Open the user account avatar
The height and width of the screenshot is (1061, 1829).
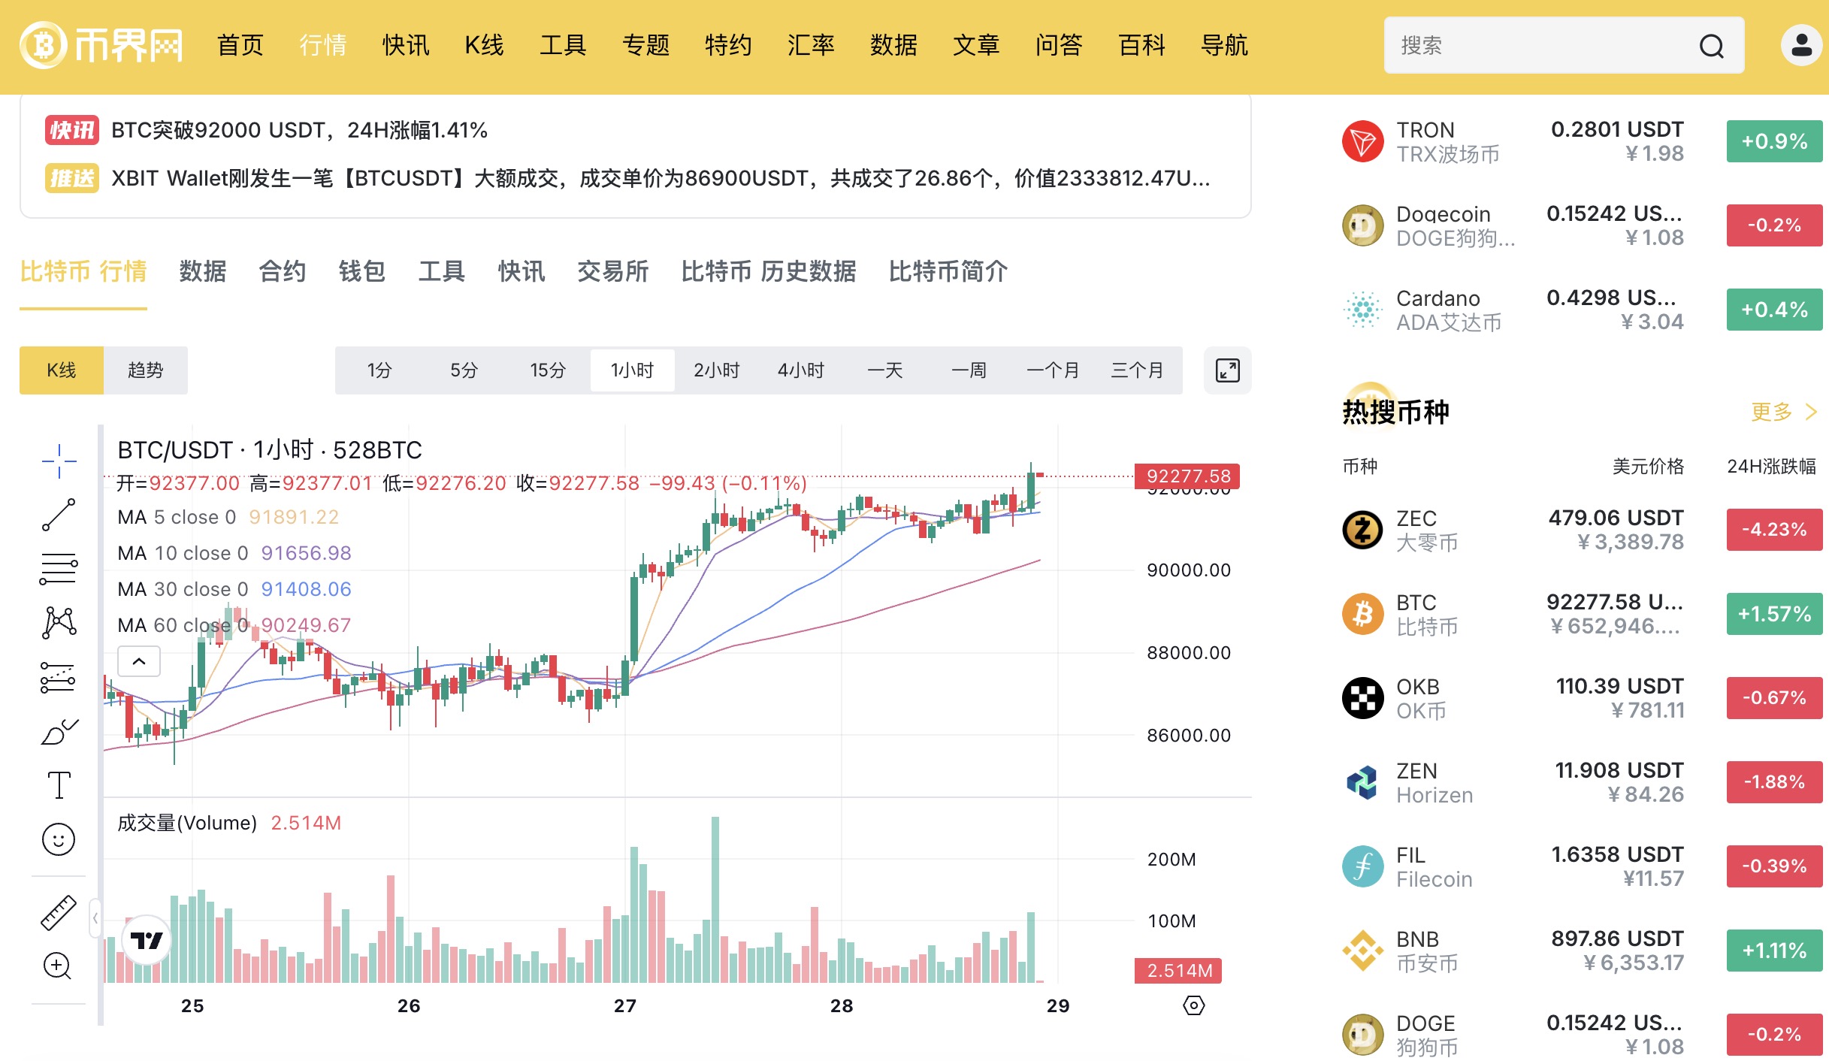click(x=1800, y=45)
